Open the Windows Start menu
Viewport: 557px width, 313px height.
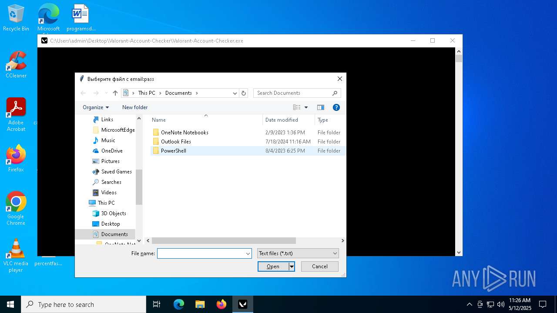[10, 304]
